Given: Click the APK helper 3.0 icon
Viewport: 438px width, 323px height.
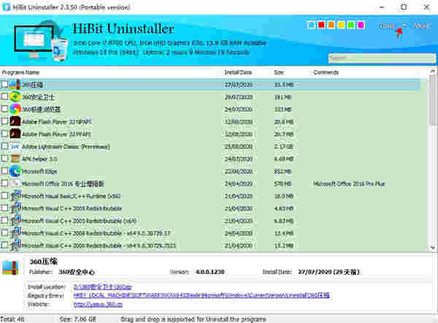Looking at the screenshot, I should pyautogui.click(x=15, y=159).
